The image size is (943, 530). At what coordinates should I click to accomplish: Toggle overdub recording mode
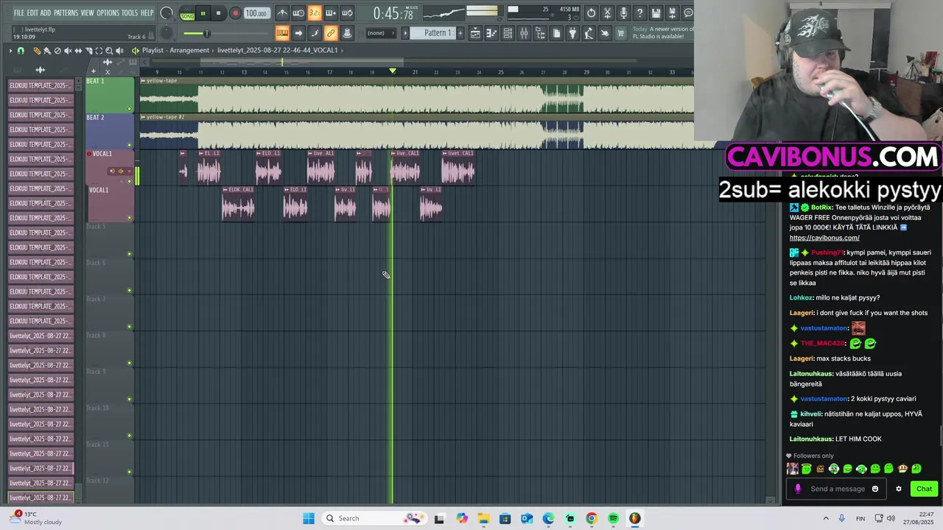pos(331,13)
